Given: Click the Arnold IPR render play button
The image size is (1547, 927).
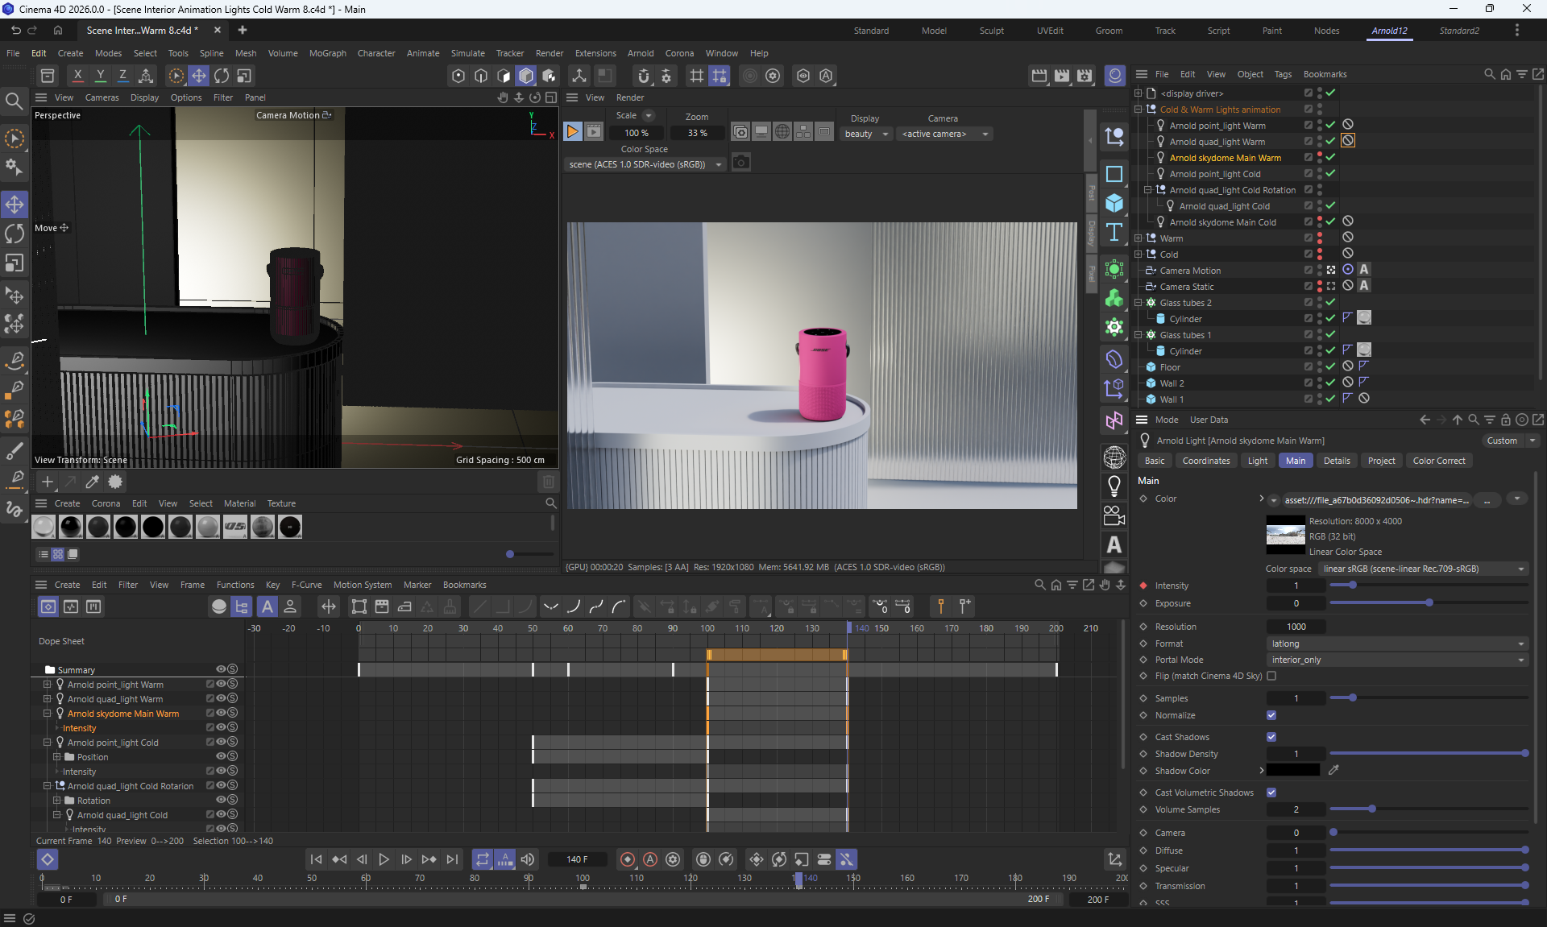Looking at the screenshot, I should click(x=572, y=131).
